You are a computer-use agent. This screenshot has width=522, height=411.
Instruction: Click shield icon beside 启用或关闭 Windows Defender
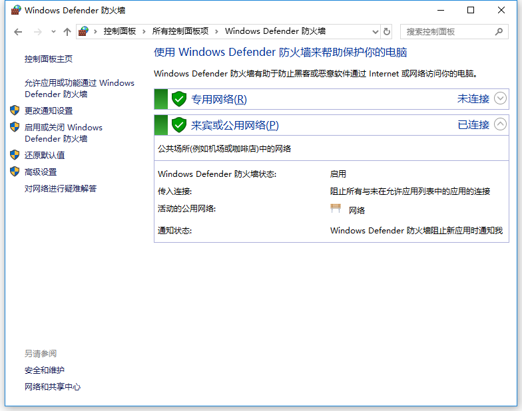pos(15,126)
